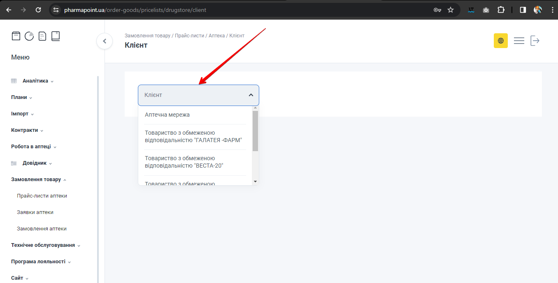This screenshot has height=283, width=558.
Task: Click the document icon in sidebar header
Action: 42,36
